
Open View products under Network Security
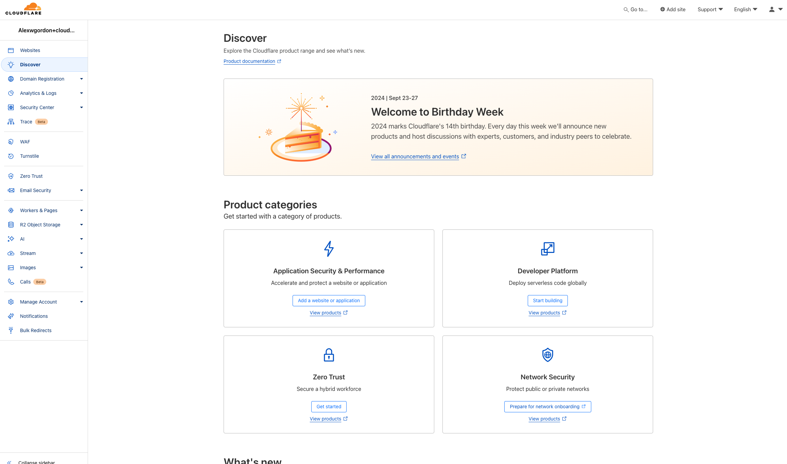coord(547,419)
